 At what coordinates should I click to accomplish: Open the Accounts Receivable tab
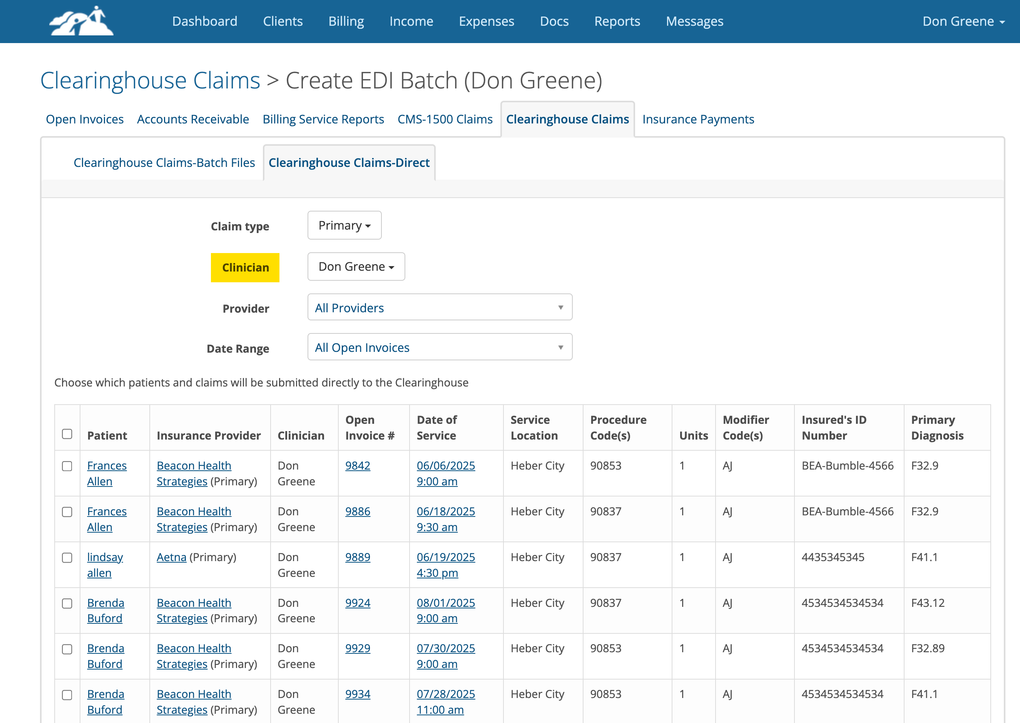tap(192, 119)
